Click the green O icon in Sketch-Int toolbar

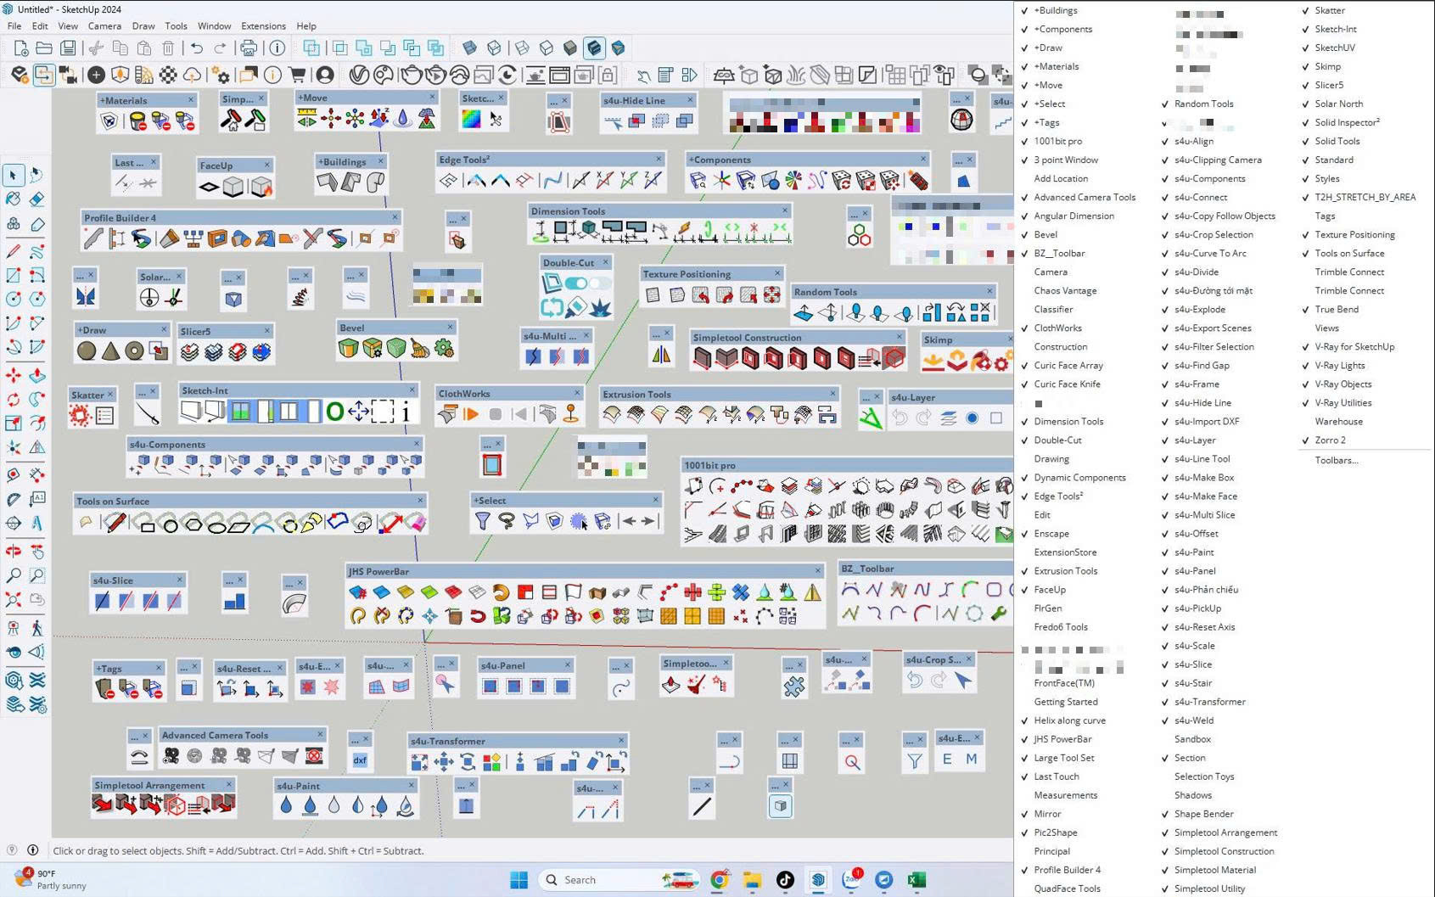(x=335, y=412)
